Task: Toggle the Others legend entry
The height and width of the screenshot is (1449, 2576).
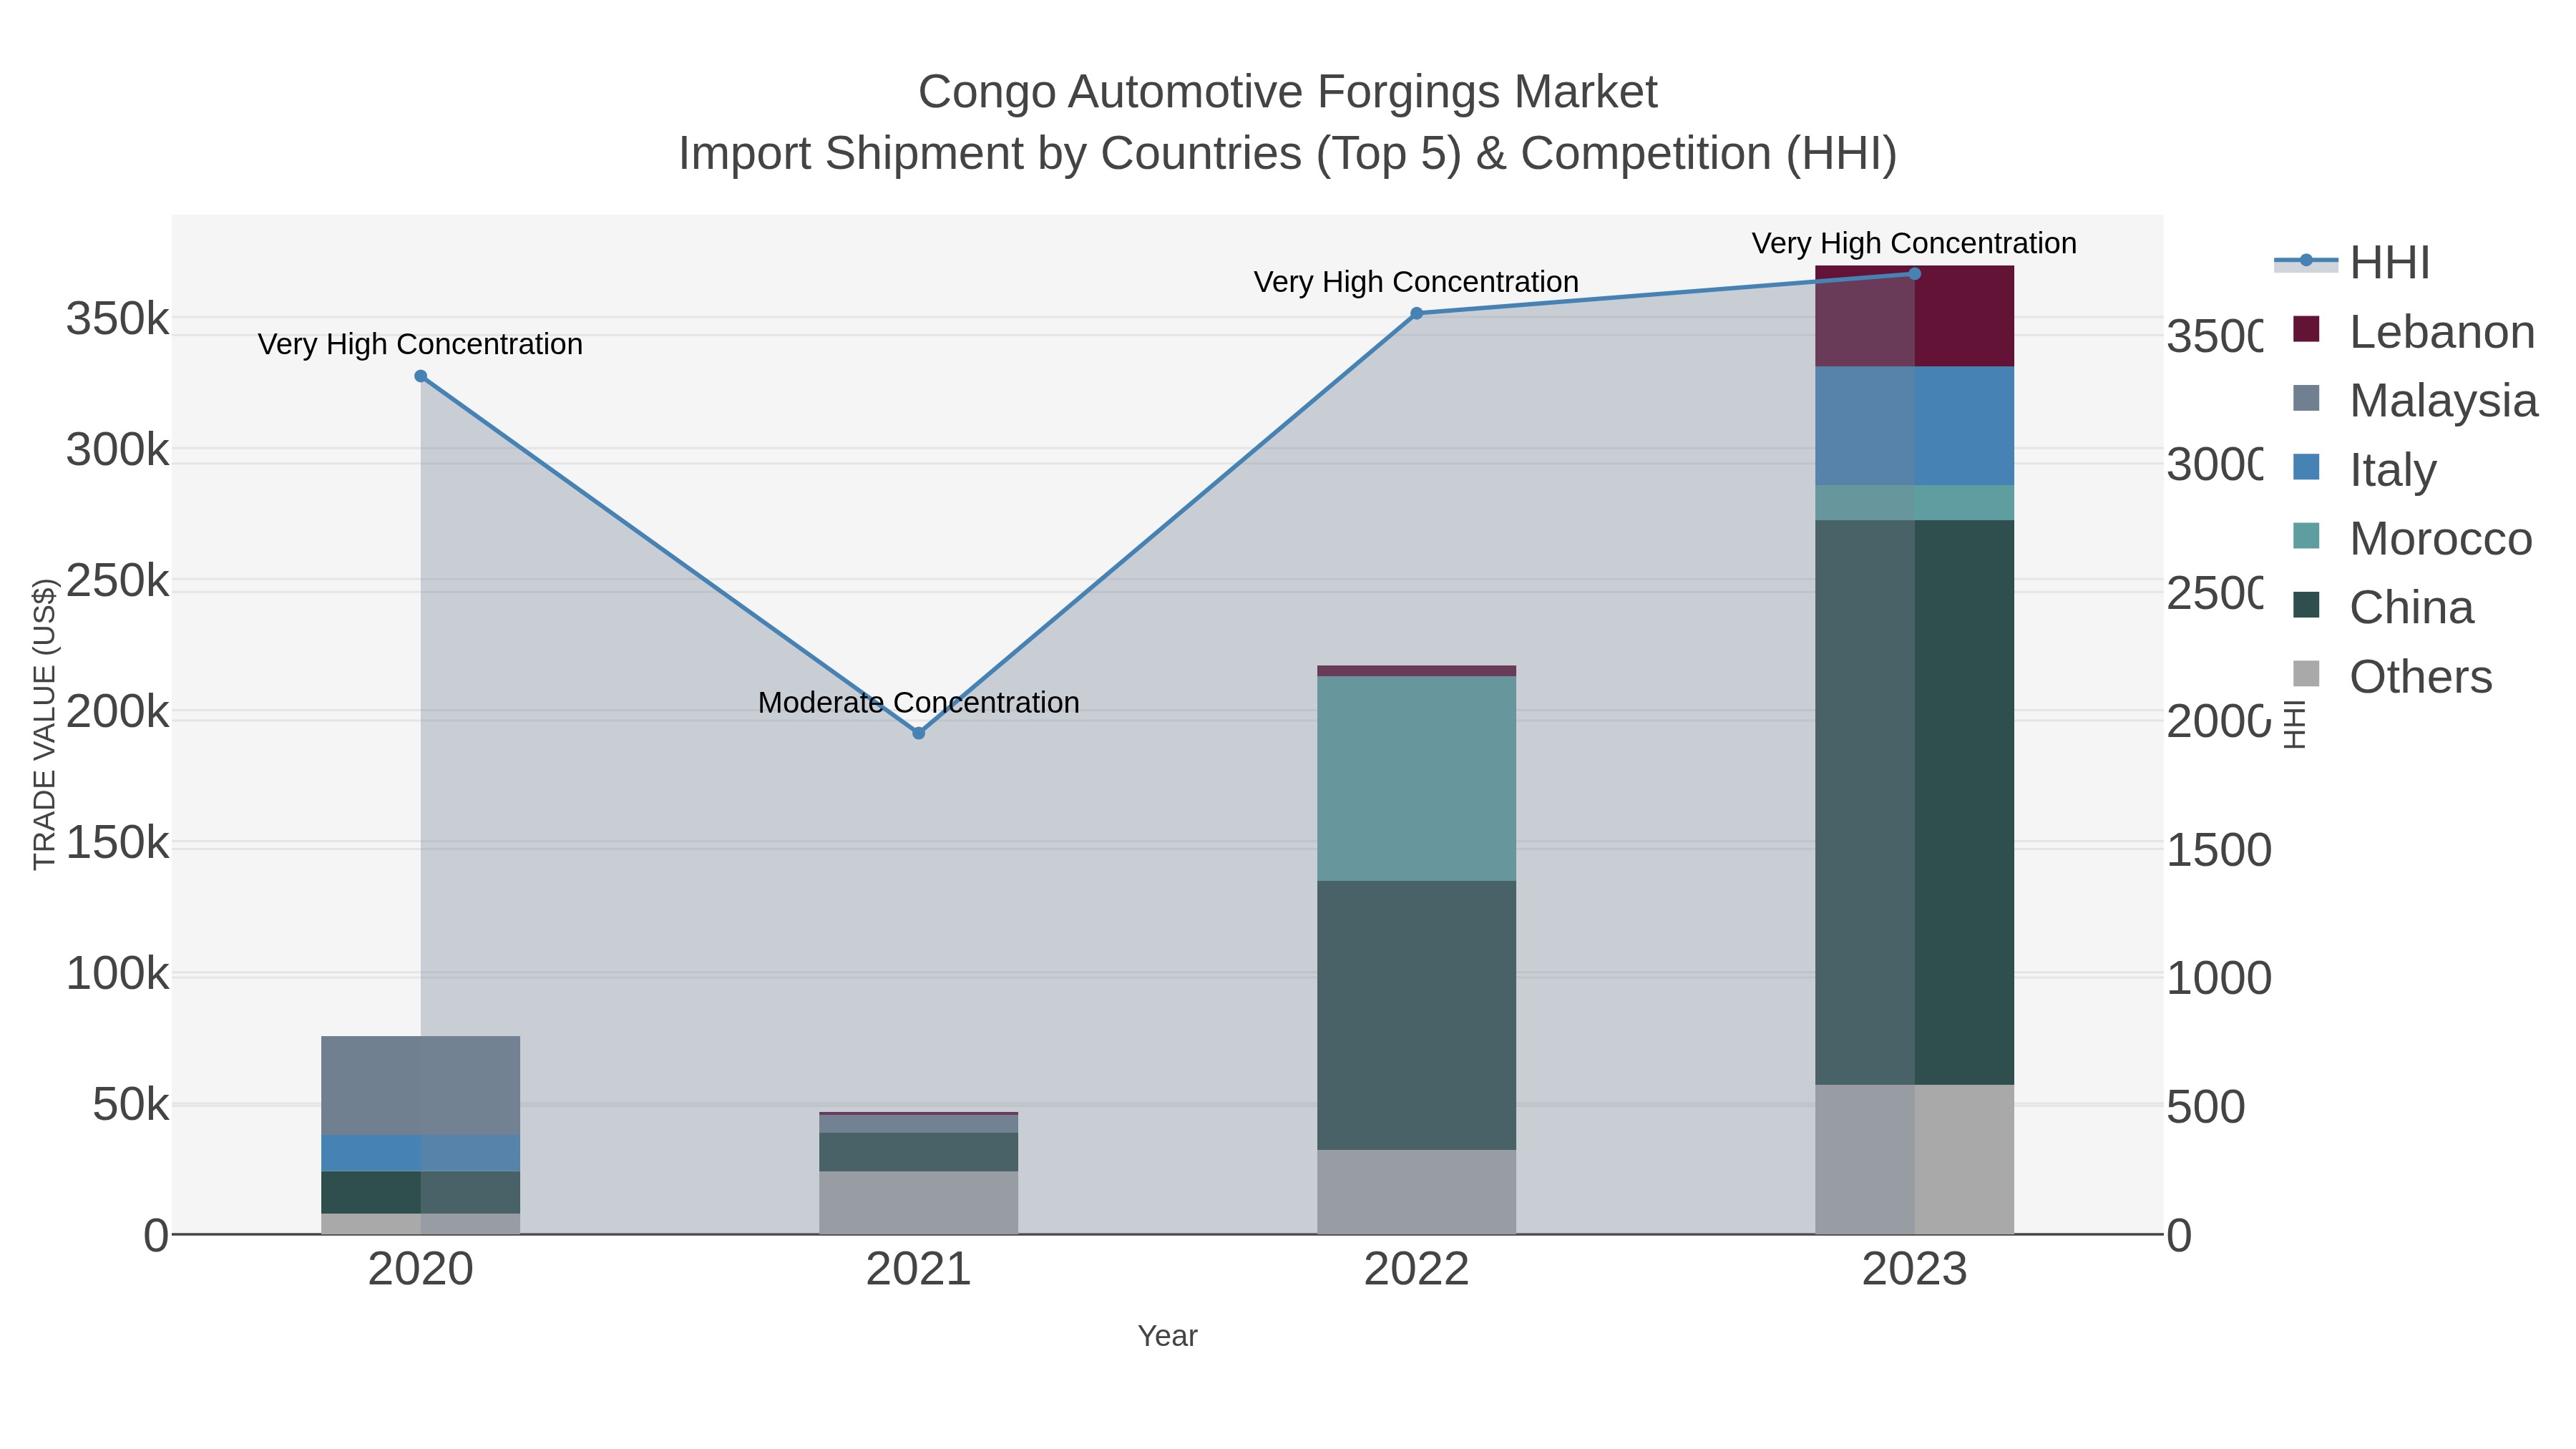Action: pyautogui.click(x=2392, y=676)
